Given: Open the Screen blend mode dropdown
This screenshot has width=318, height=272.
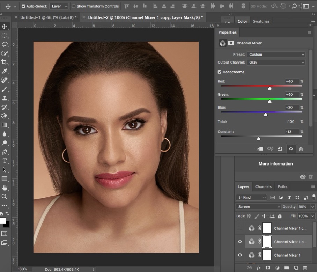Looking at the screenshot, I should point(258,207).
